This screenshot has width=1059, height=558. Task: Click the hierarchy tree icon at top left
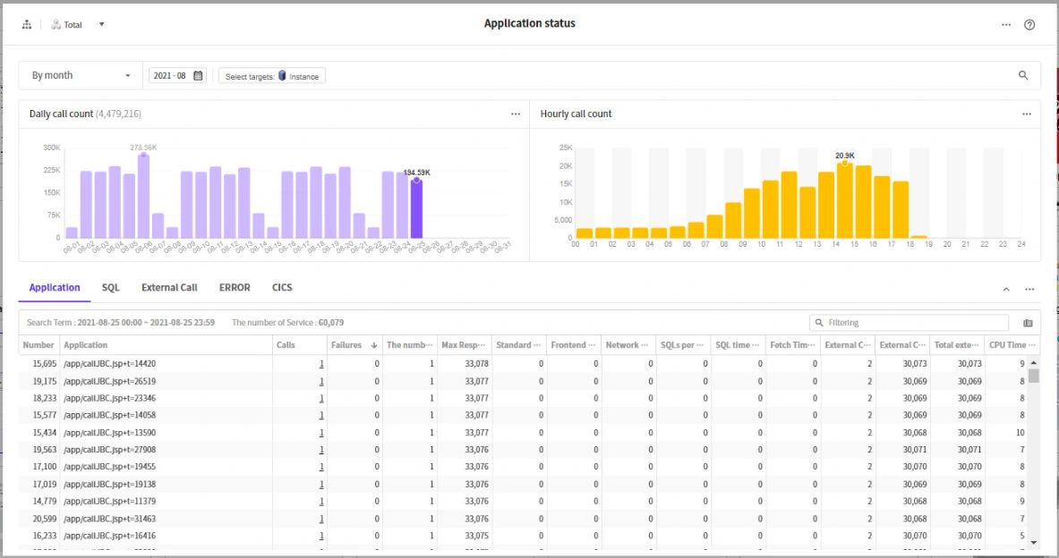[27, 24]
